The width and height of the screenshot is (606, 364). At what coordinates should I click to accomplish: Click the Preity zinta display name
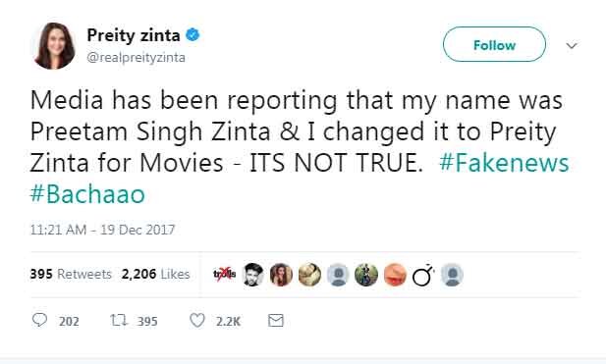coord(134,35)
